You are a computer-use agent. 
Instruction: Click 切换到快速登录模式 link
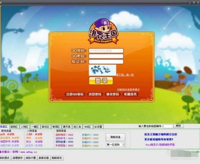click(x=128, y=90)
